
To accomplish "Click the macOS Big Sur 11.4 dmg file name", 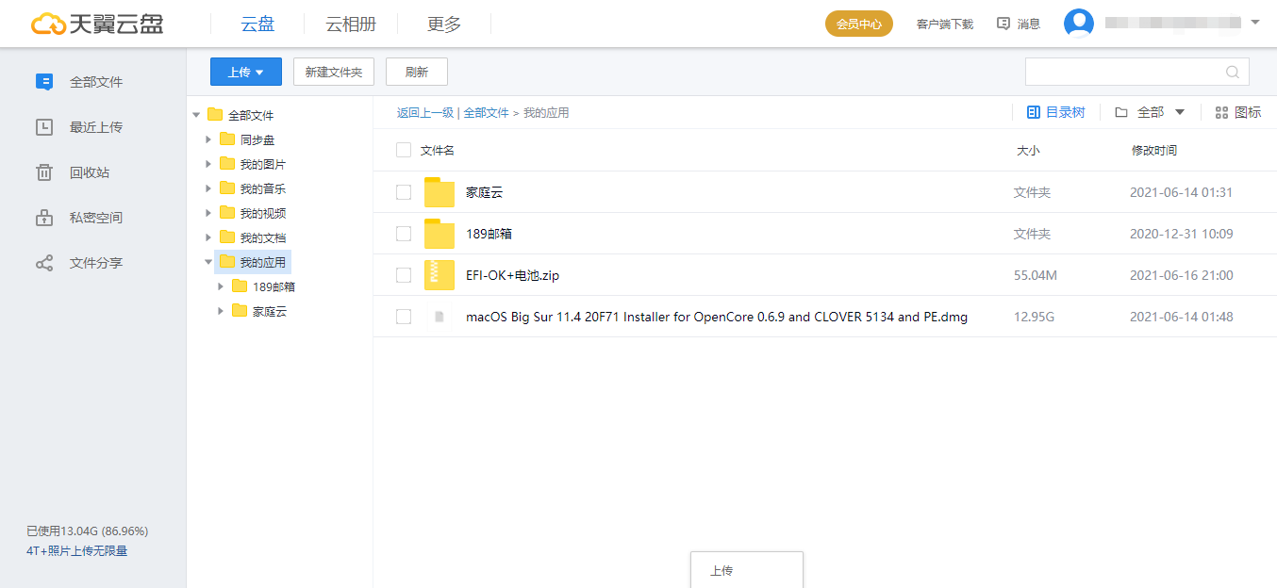I will pyautogui.click(x=717, y=317).
